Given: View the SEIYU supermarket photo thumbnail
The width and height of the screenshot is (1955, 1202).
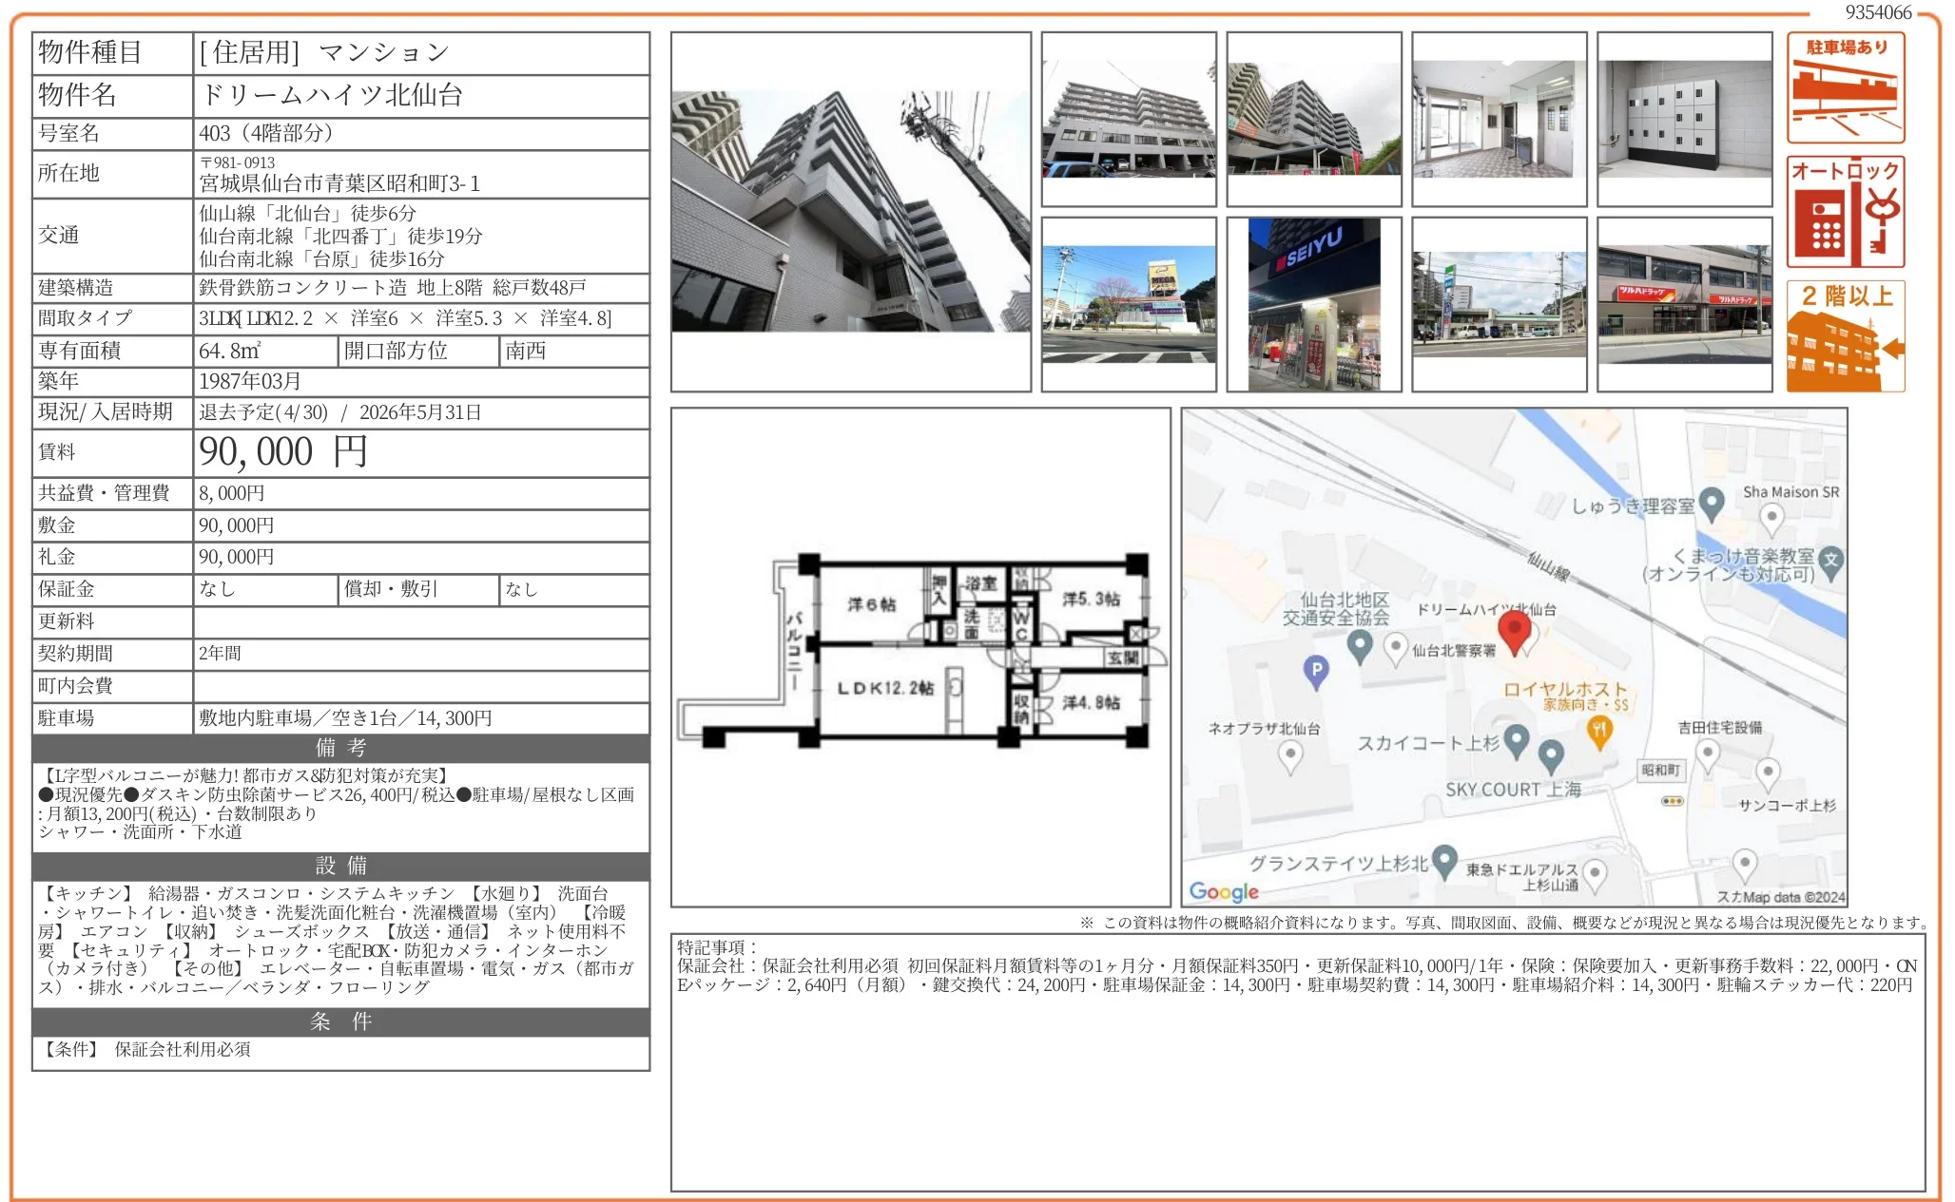Looking at the screenshot, I should click(1315, 302).
